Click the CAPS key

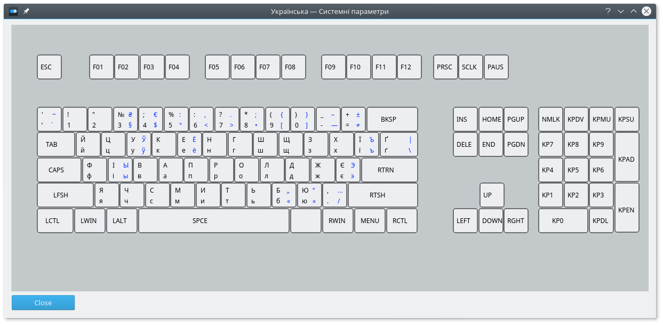[59, 170]
